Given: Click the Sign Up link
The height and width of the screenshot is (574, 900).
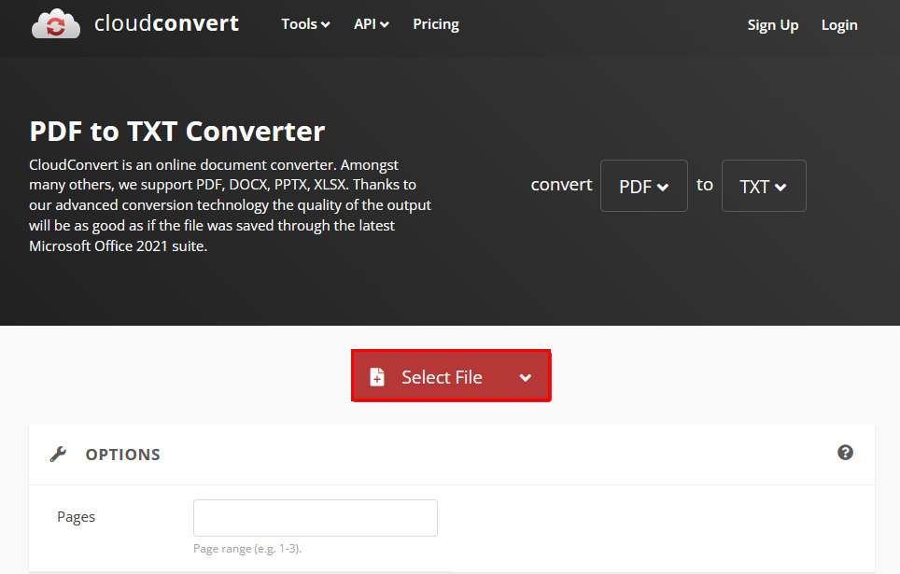Looking at the screenshot, I should point(773,25).
